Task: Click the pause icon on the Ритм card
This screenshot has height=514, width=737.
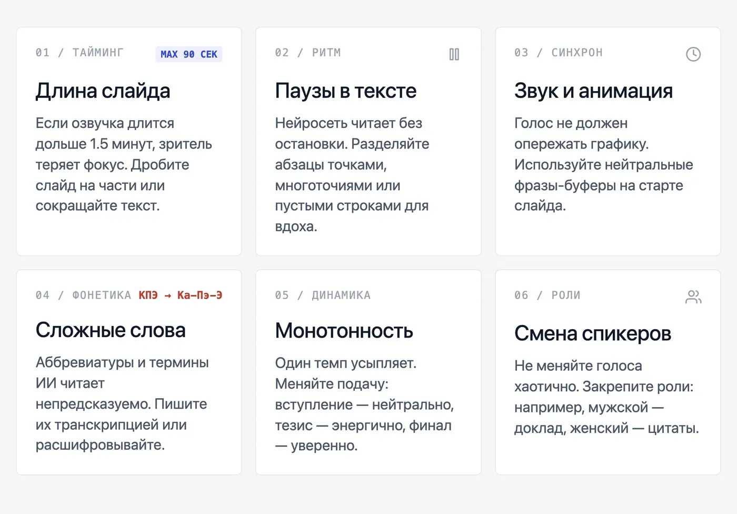Action: (x=454, y=54)
